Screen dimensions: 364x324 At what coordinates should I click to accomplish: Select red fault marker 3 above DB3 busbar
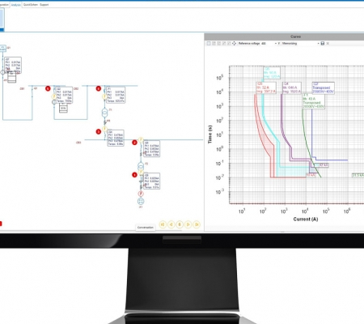click(x=99, y=131)
